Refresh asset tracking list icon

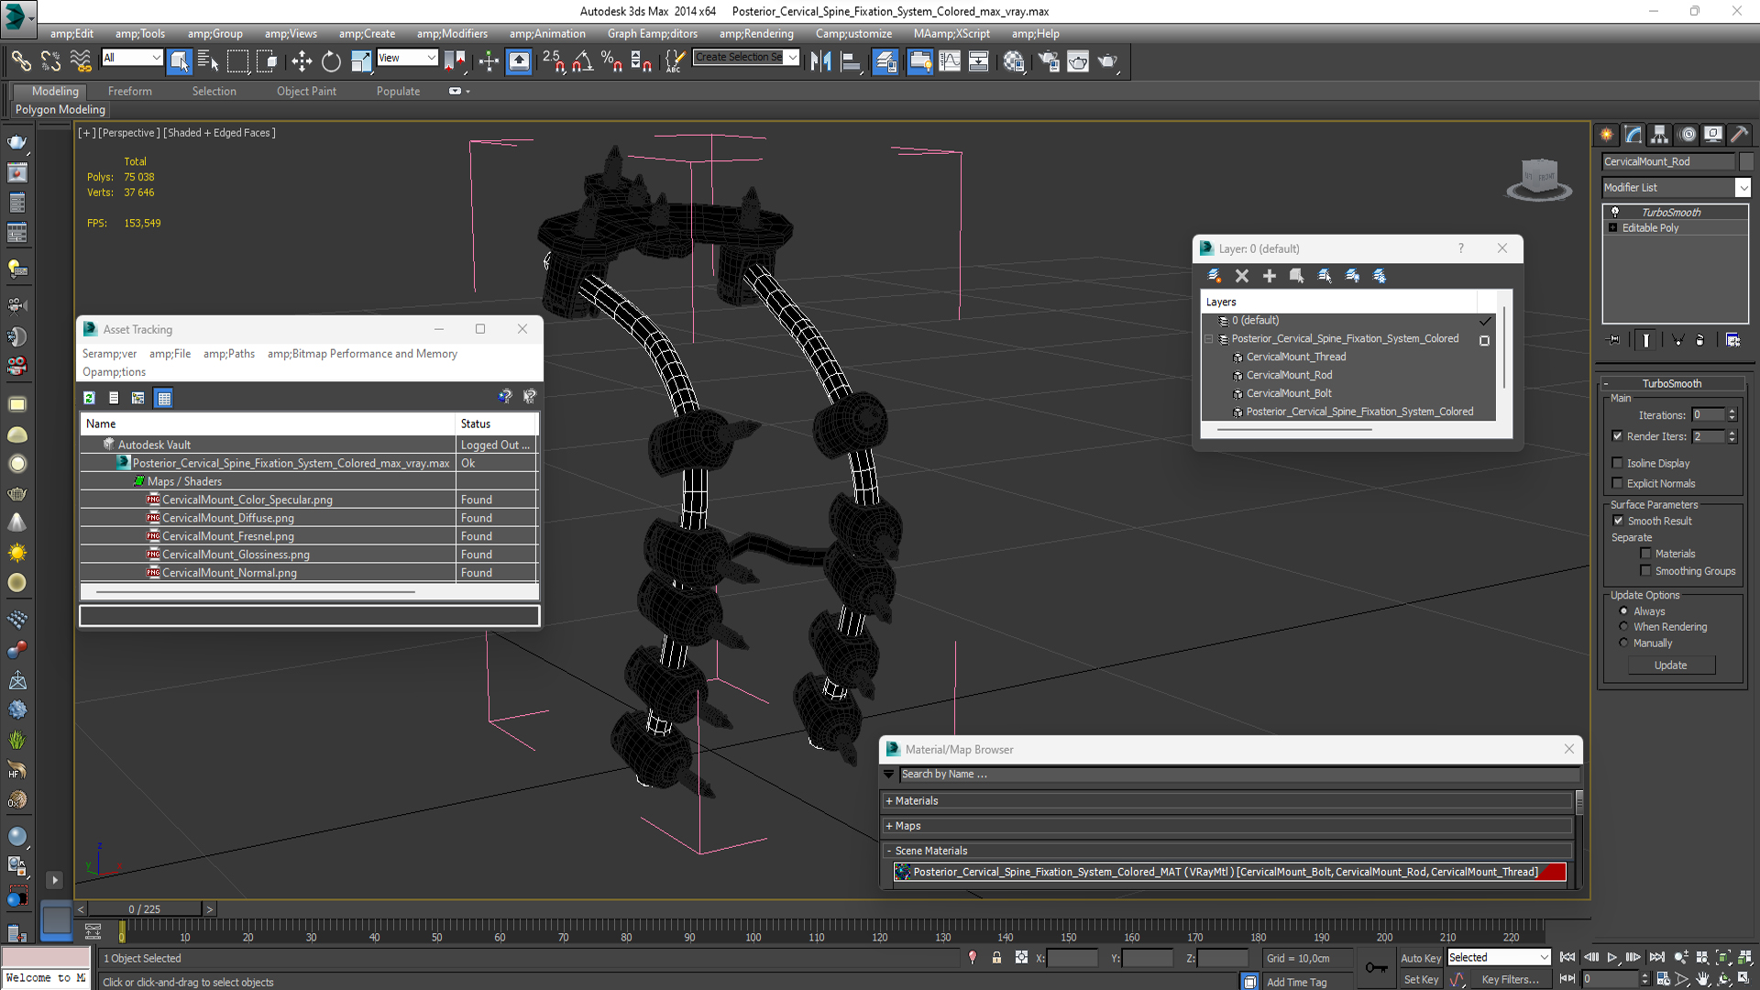point(89,398)
